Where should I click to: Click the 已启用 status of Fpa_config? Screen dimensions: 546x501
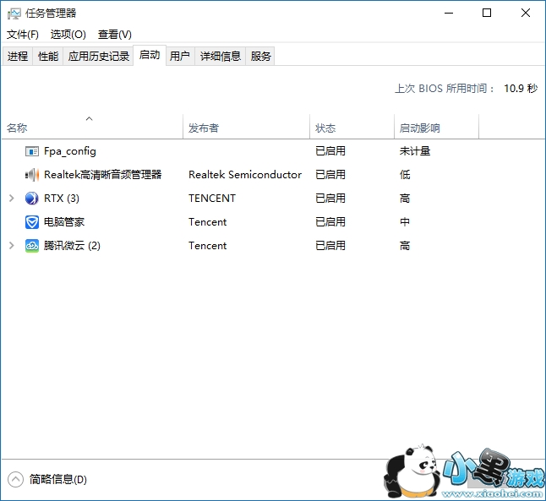[x=330, y=151]
